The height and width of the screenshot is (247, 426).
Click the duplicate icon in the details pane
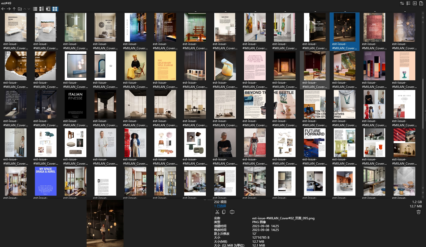pos(232,212)
